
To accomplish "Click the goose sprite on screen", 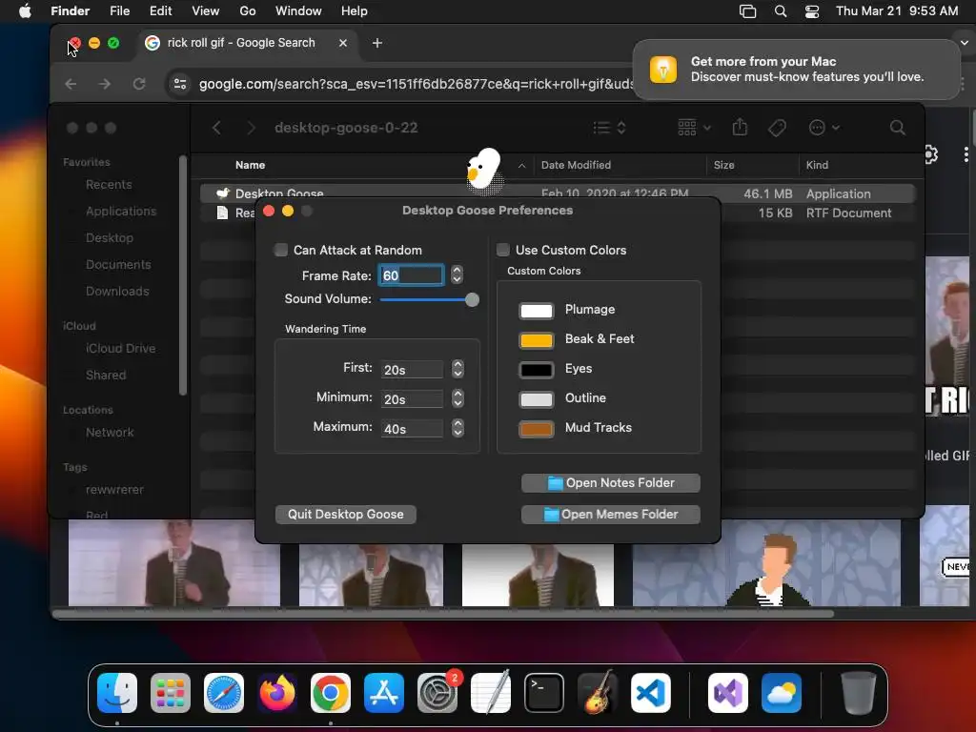I will coord(483,171).
